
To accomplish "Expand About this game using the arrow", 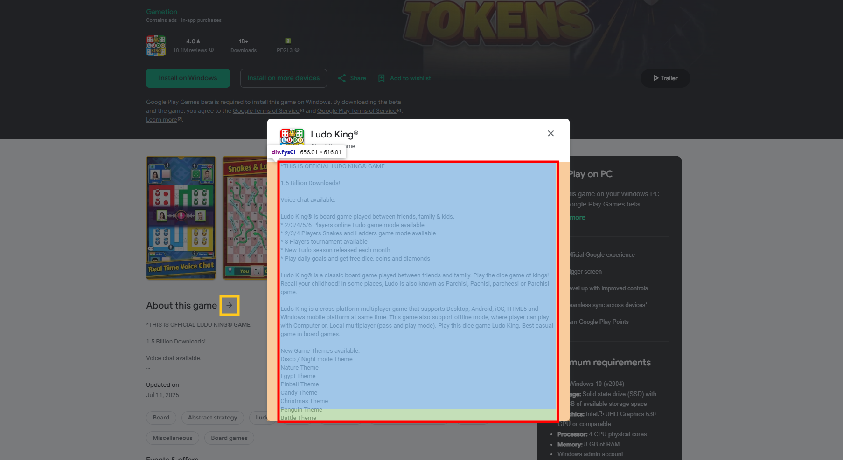I will pyautogui.click(x=230, y=305).
